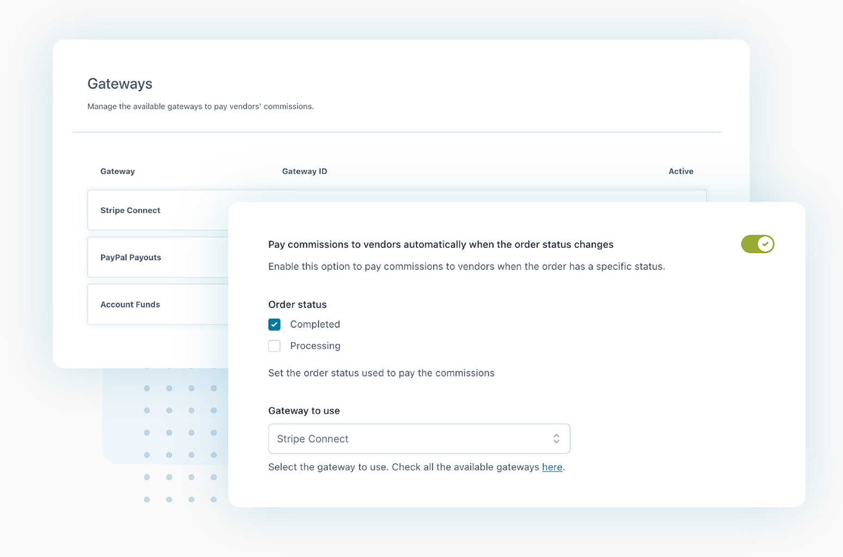Click the Active column header

pos(680,171)
